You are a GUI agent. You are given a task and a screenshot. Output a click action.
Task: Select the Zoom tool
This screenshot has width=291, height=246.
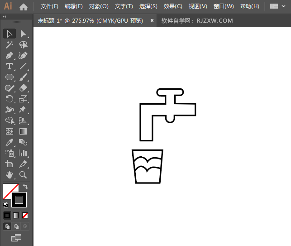(23, 175)
